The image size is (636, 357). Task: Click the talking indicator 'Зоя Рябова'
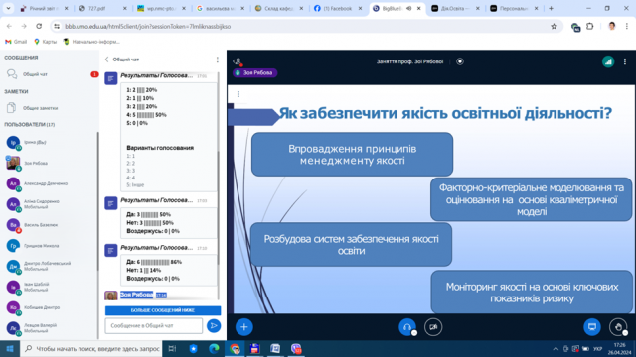254,72
